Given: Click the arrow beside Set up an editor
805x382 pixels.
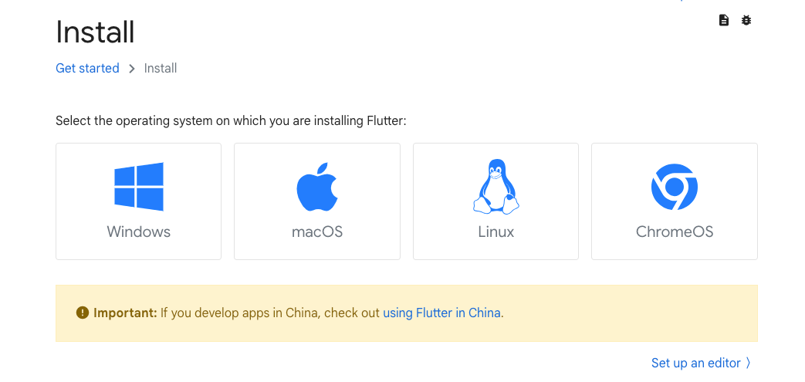Looking at the screenshot, I should point(749,363).
